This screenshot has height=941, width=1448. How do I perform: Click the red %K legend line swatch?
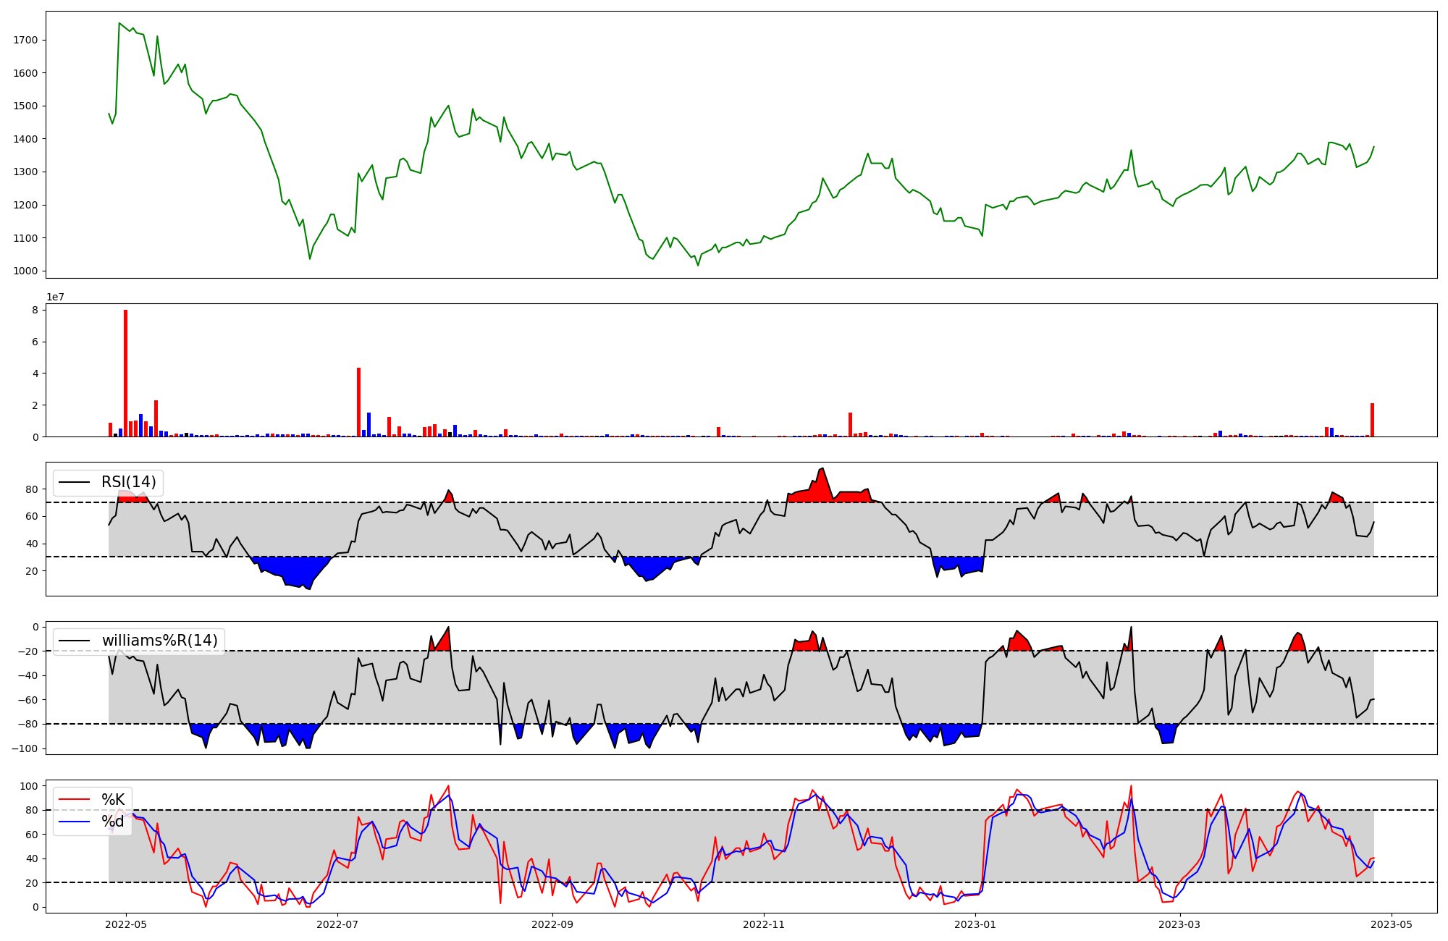pyautogui.click(x=74, y=800)
